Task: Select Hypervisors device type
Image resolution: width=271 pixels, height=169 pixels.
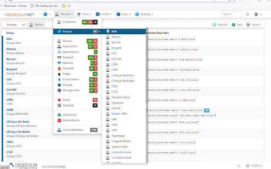Action: (x=77, y=46)
